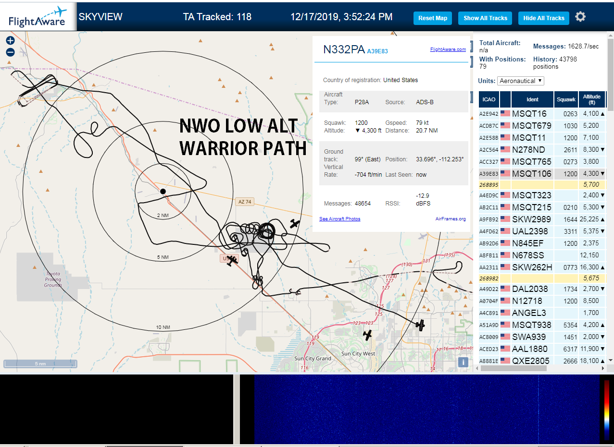Click the map info 'i' icon
The width and height of the screenshot is (614, 447).
click(x=463, y=362)
